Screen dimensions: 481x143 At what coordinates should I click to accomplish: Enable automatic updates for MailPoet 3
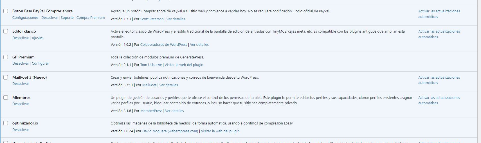pos(439,80)
